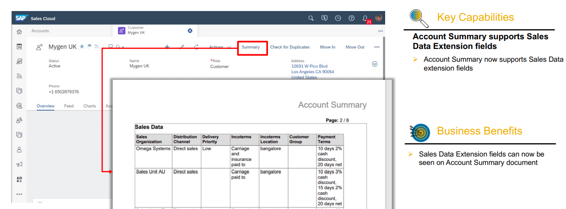Image resolution: width=566 pixels, height=209 pixels.
Task: Flag the Mygen UK account
Action: [89, 46]
